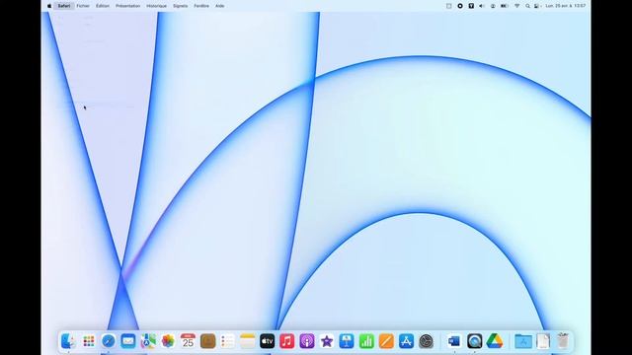Open the Présentation menu
Viewport: 632px width, 355px height.
(x=127, y=6)
